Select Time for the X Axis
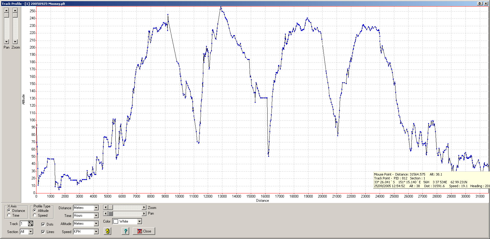 click(x=9, y=215)
